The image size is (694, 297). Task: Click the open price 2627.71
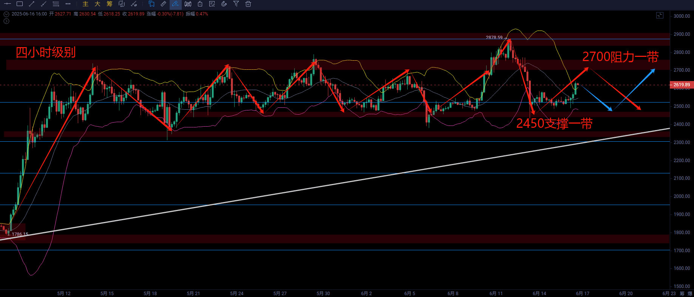(63, 14)
